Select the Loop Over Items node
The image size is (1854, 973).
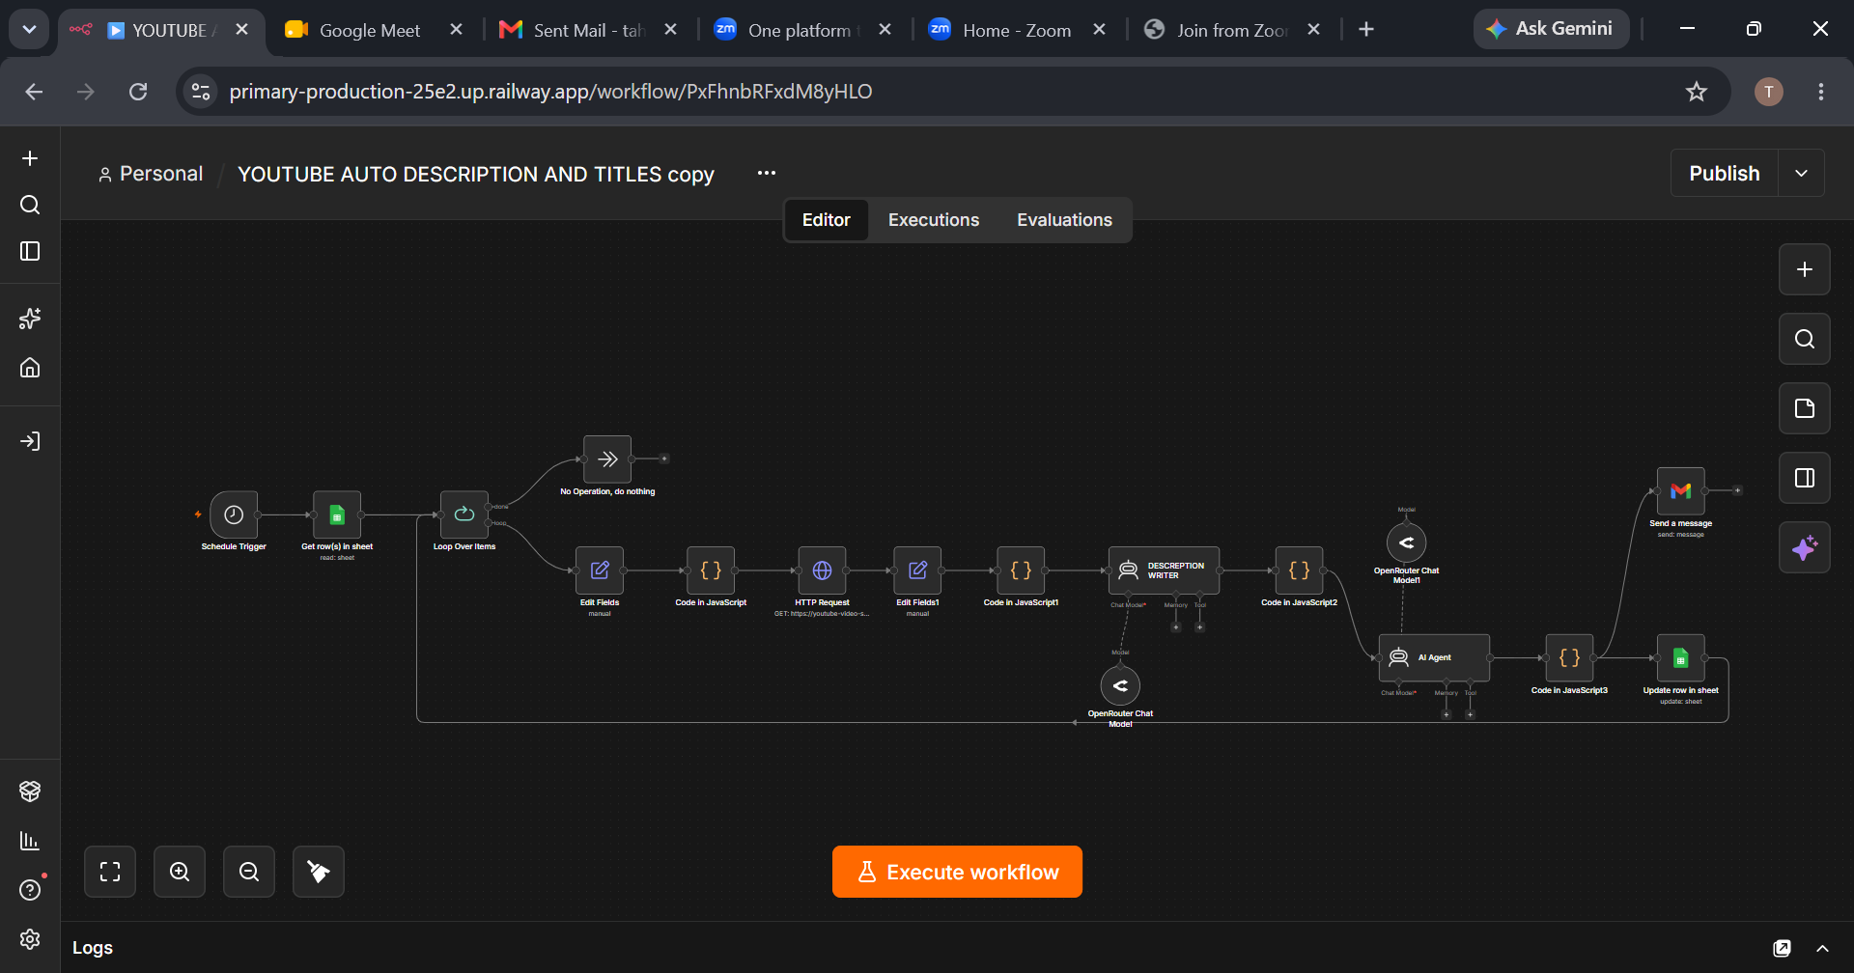(x=464, y=514)
